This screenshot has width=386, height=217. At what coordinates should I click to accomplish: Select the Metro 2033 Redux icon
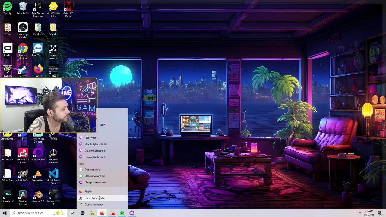(x=68, y=10)
